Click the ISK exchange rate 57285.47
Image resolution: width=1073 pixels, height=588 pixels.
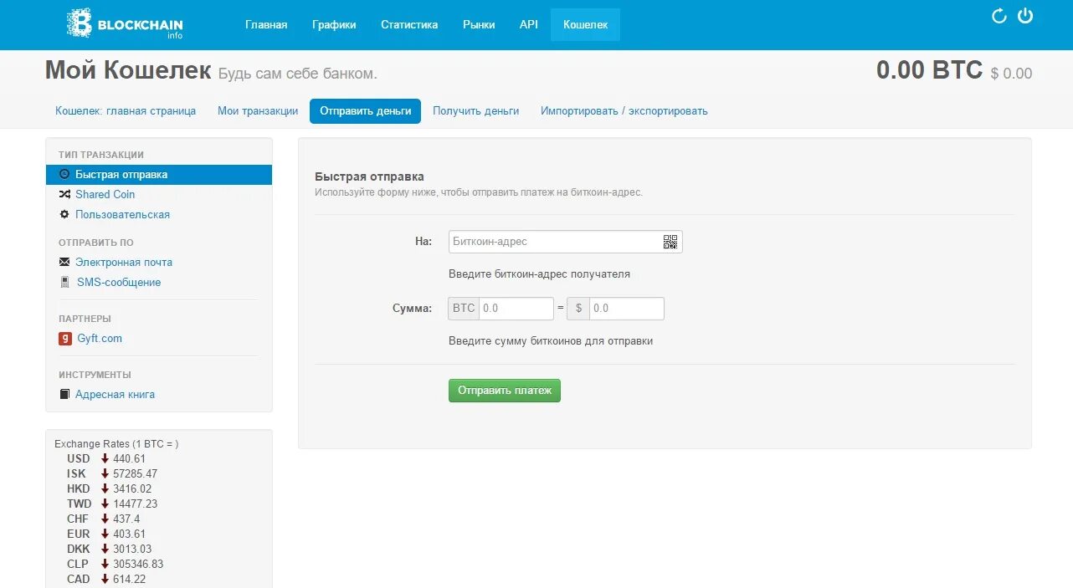(135, 473)
